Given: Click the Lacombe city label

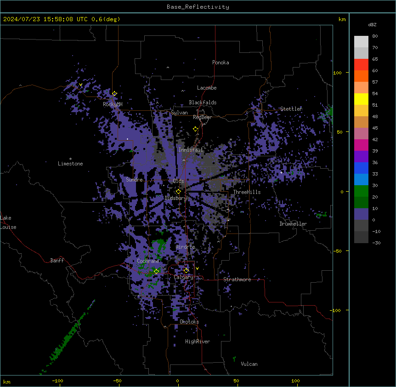Looking at the screenshot, I should 207,88.
